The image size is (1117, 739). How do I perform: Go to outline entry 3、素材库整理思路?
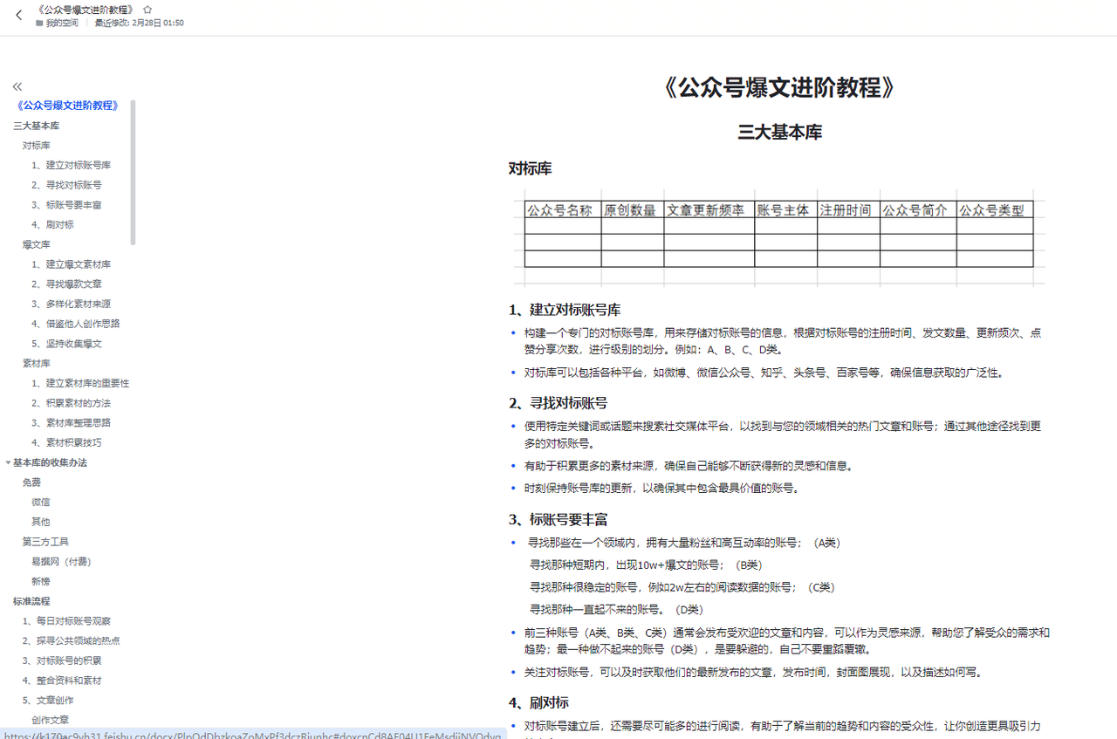tap(72, 422)
